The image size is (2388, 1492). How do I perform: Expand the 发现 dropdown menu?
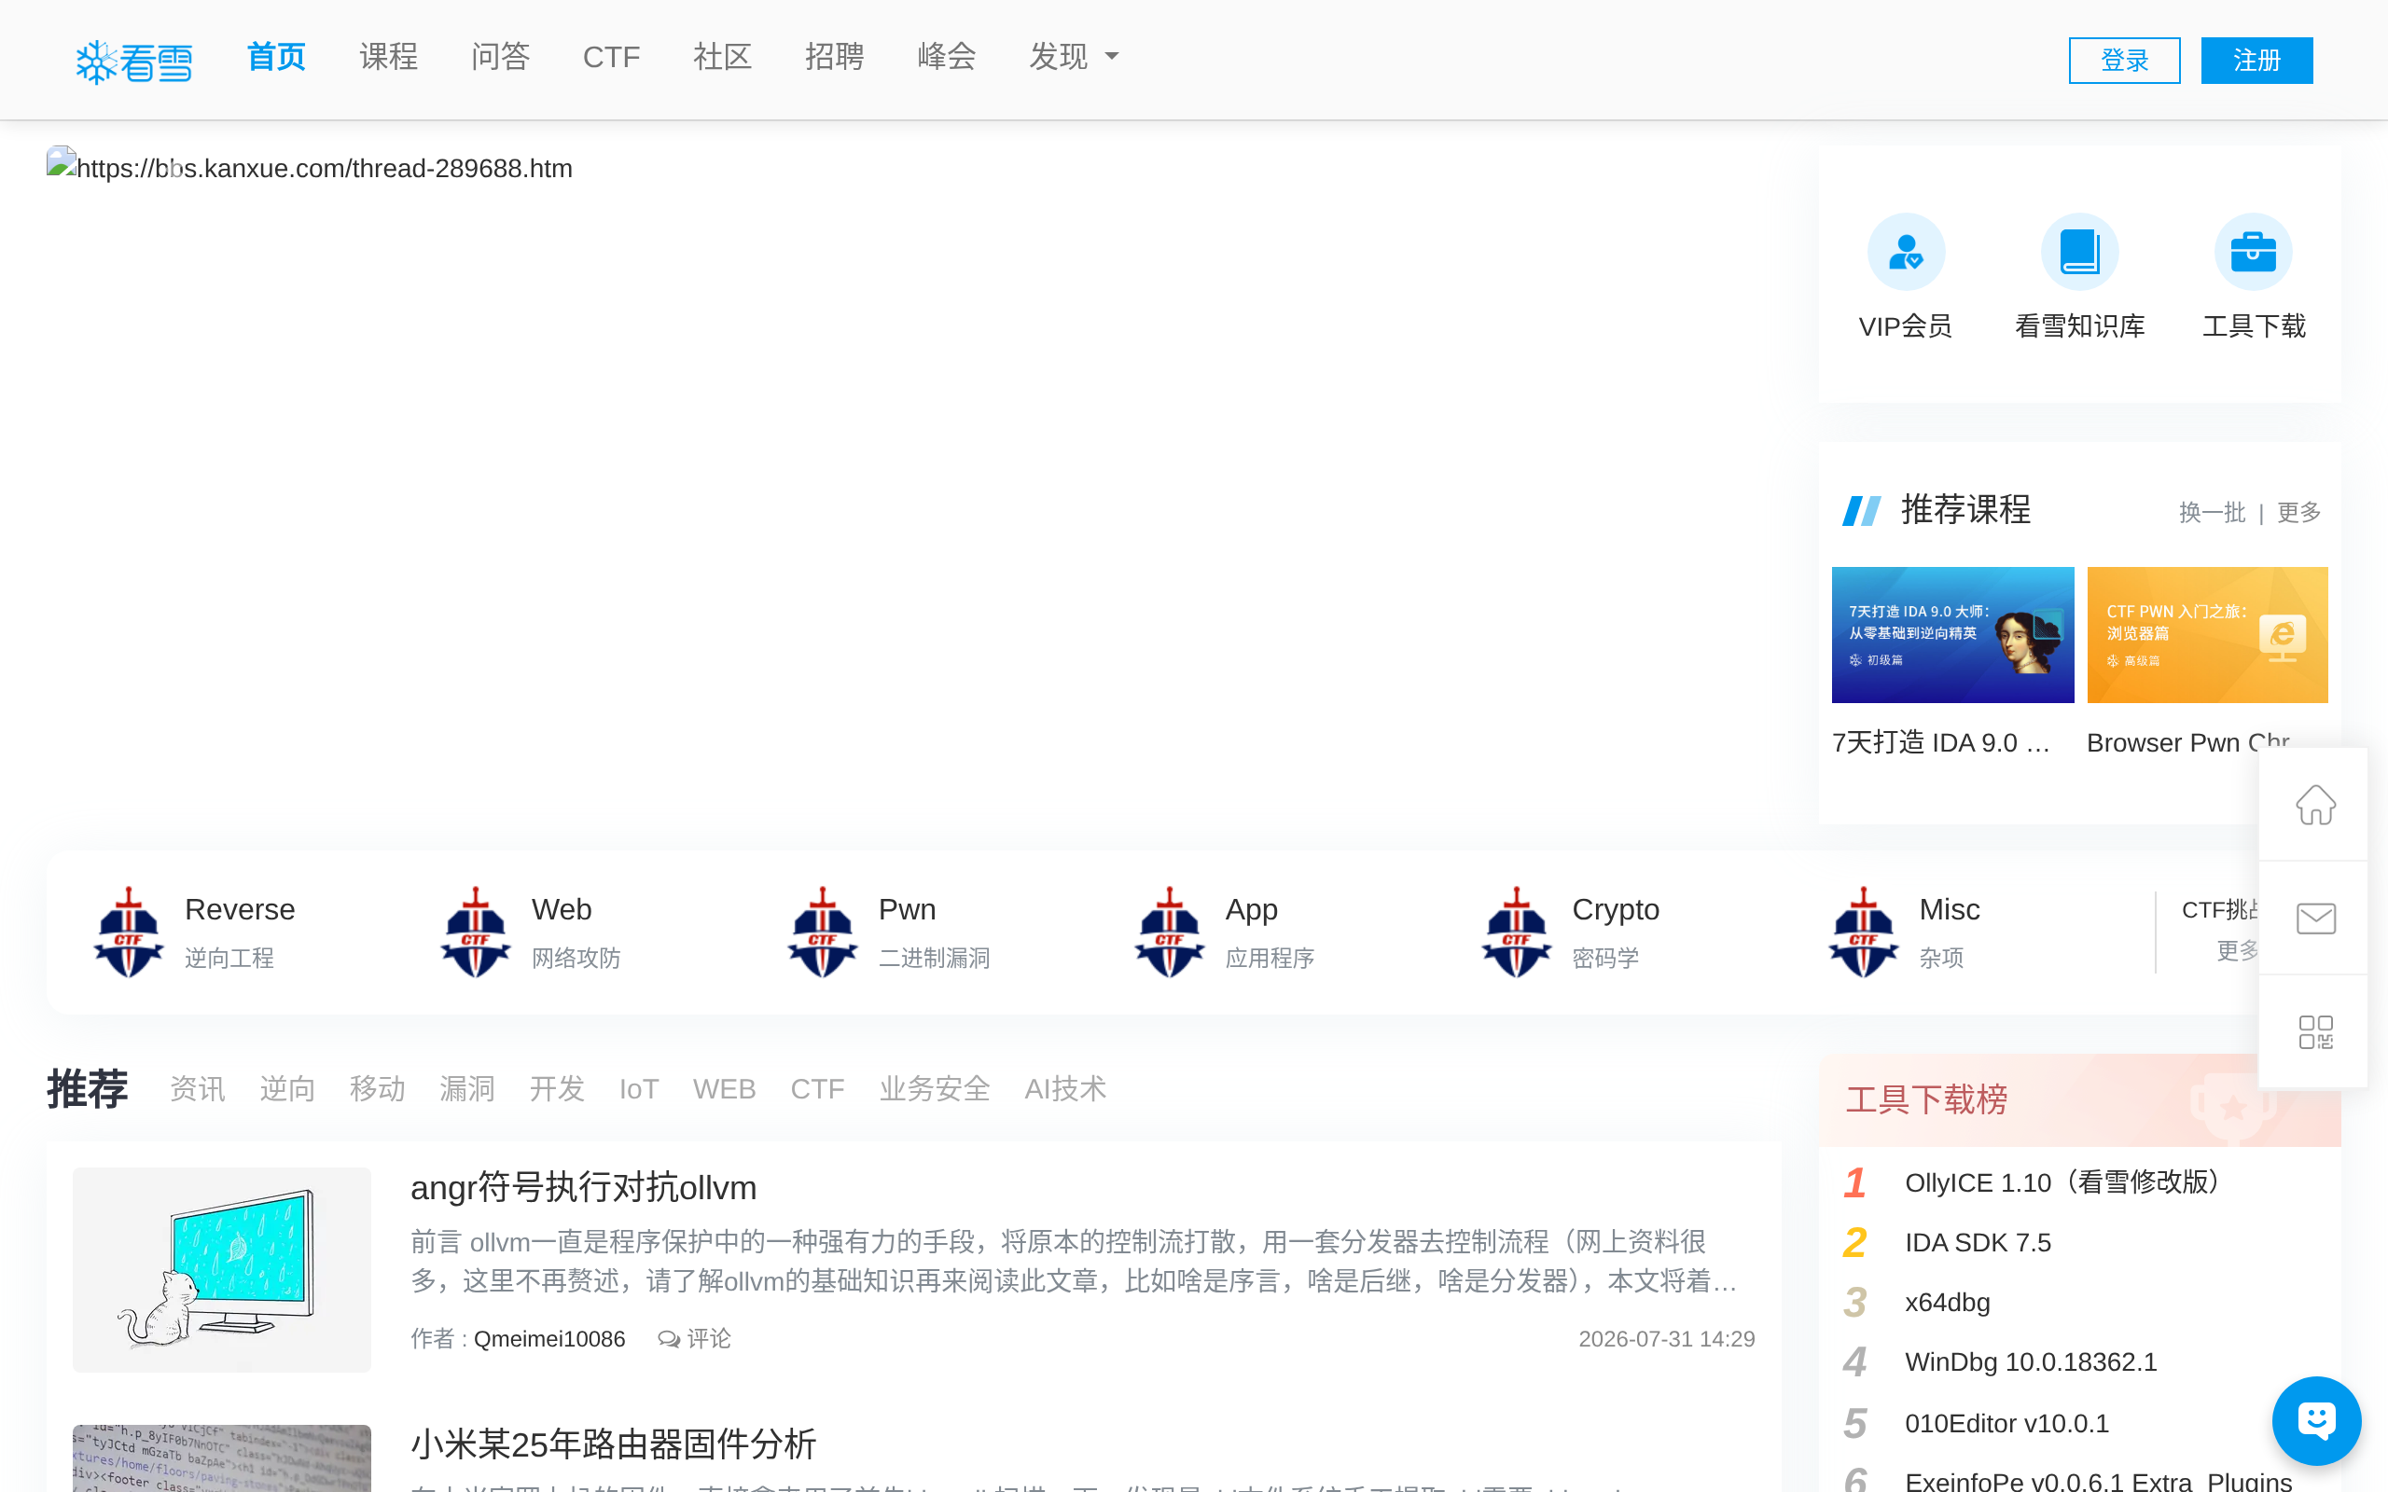(1074, 56)
